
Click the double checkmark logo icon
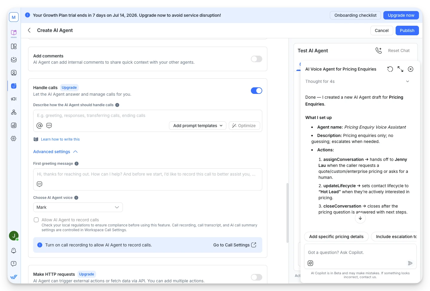pos(14,277)
